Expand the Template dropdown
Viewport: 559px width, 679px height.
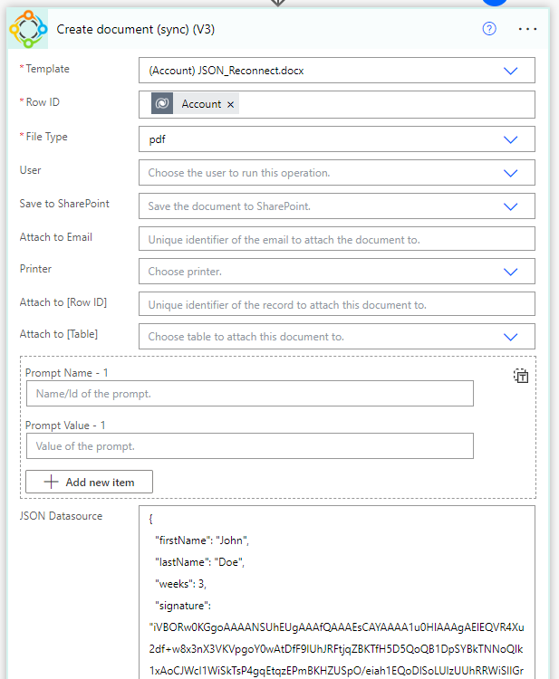(510, 71)
